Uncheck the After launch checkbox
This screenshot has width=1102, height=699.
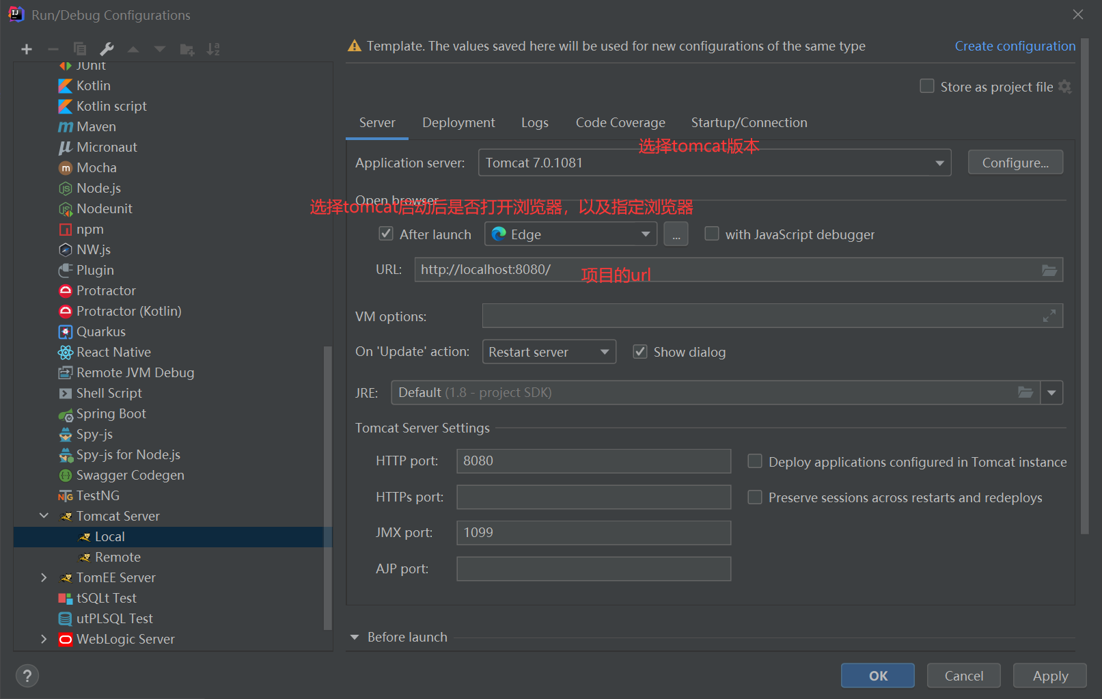pyautogui.click(x=386, y=234)
